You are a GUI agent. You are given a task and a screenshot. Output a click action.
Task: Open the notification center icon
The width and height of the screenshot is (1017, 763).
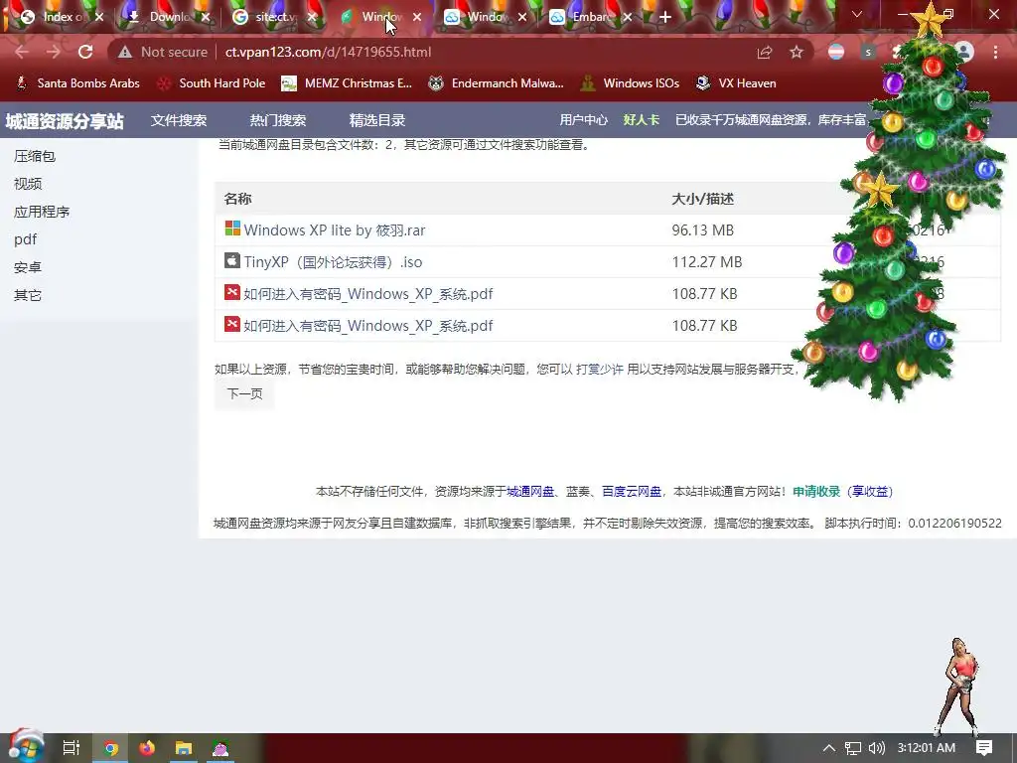tap(984, 748)
